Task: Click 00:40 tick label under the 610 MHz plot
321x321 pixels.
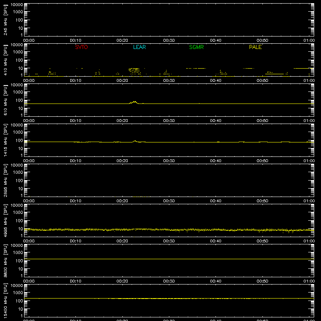Action: [x=215, y=121]
